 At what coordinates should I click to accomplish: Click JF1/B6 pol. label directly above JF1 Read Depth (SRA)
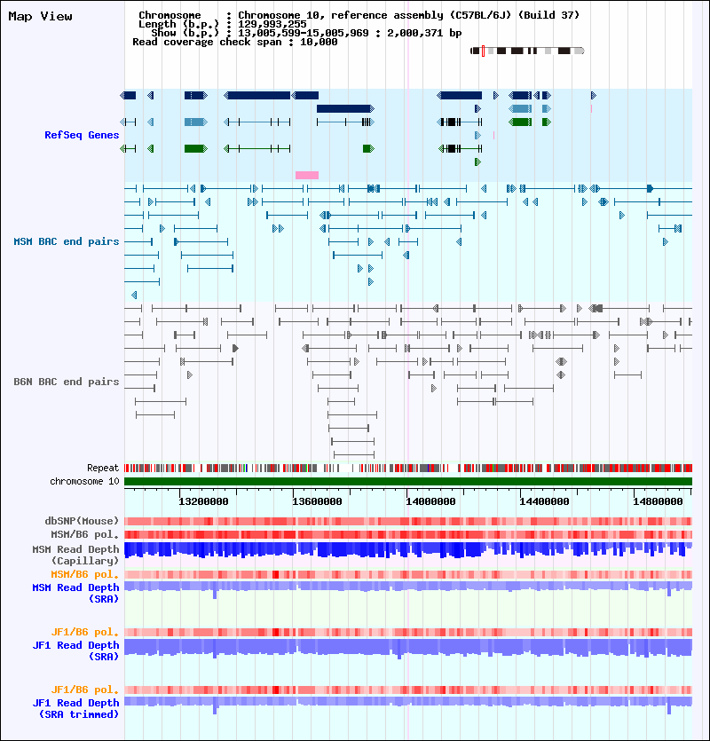85,633
